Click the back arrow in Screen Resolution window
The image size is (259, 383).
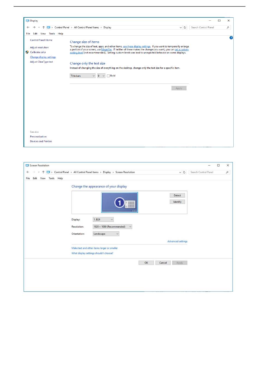[28, 172]
